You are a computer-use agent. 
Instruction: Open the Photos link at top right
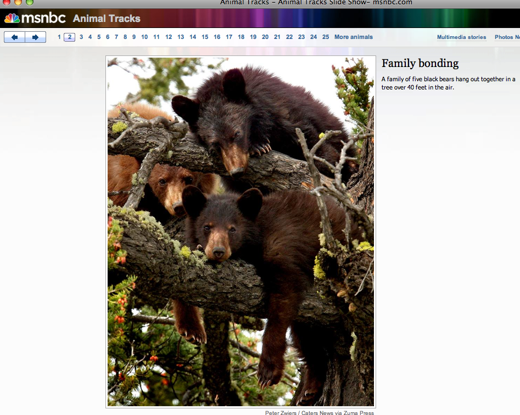pos(506,37)
